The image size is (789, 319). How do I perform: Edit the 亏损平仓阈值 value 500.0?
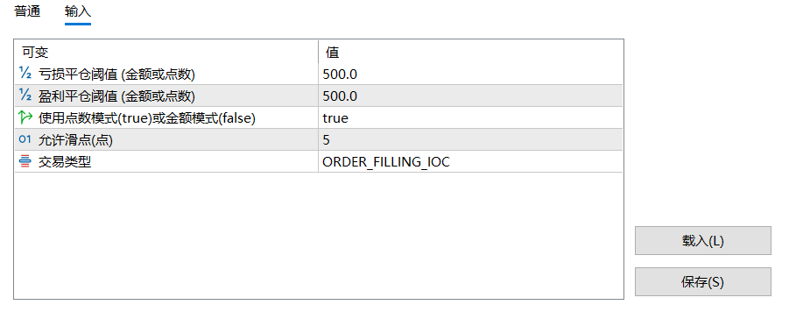pos(470,74)
